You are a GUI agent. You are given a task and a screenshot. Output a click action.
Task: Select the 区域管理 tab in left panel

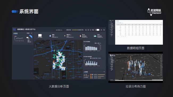15,33
